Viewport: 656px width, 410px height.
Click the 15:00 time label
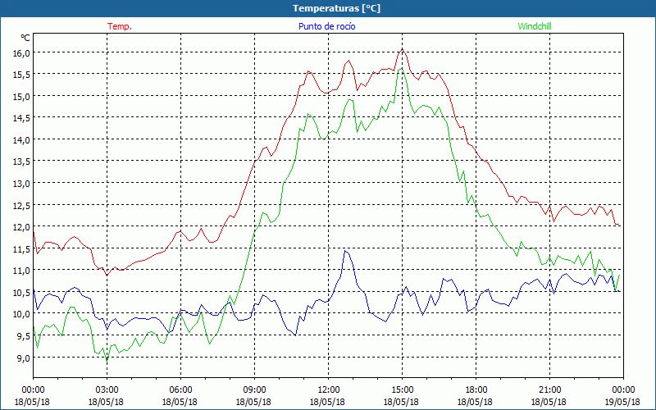(x=402, y=389)
